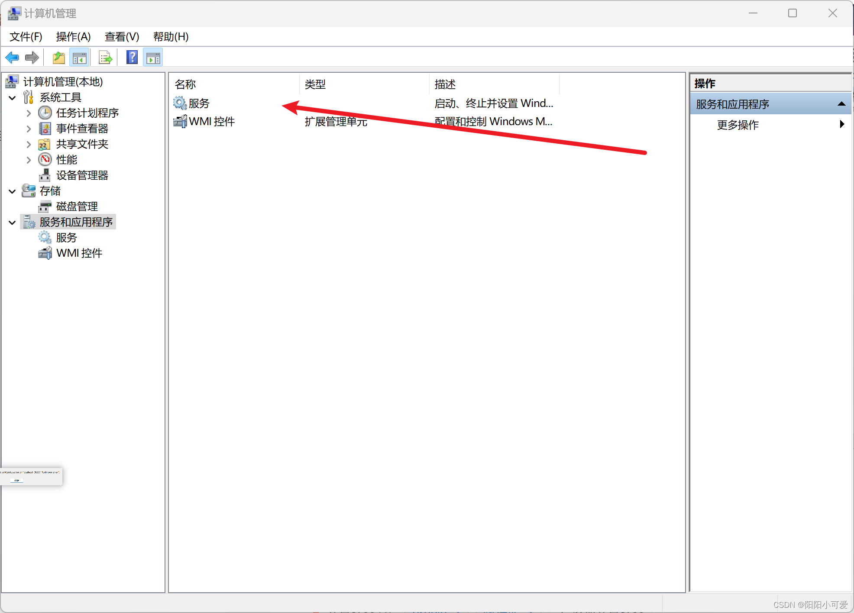854x613 pixels.
Task: Open the 查看(V) menu
Action: [122, 37]
